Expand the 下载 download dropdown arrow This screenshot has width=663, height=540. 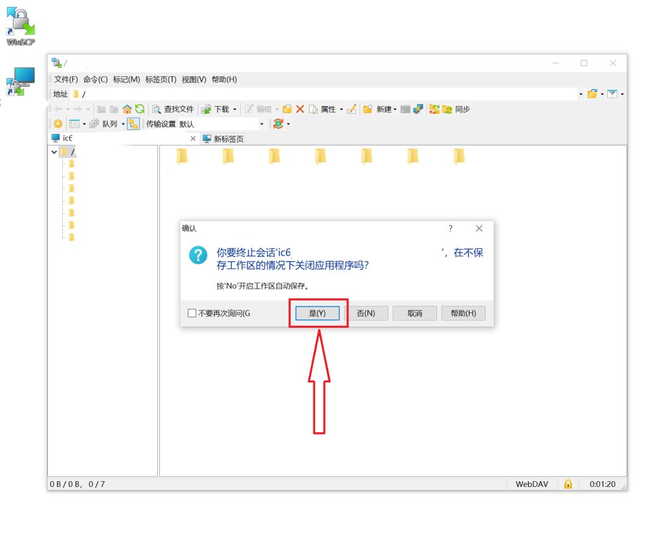pos(235,109)
